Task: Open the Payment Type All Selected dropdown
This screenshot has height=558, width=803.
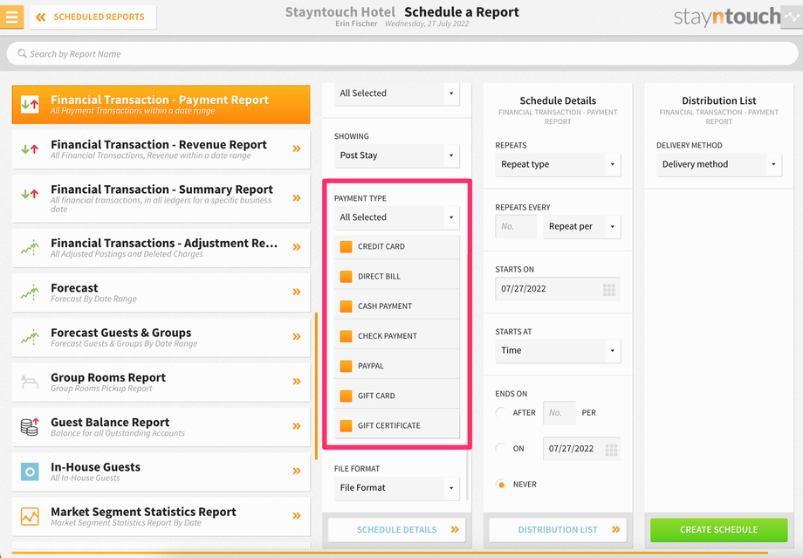Action: pyautogui.click(x=397, y=217)
